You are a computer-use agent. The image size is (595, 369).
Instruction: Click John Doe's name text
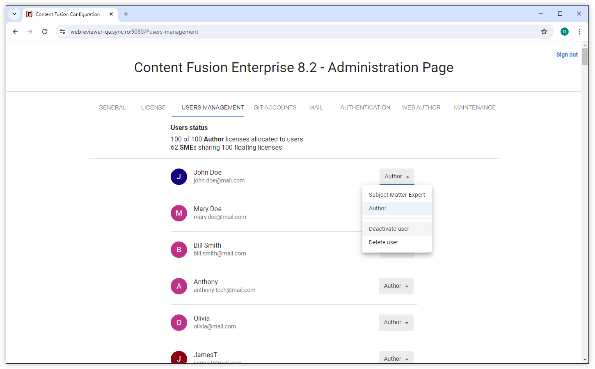[x=208, y=173]
